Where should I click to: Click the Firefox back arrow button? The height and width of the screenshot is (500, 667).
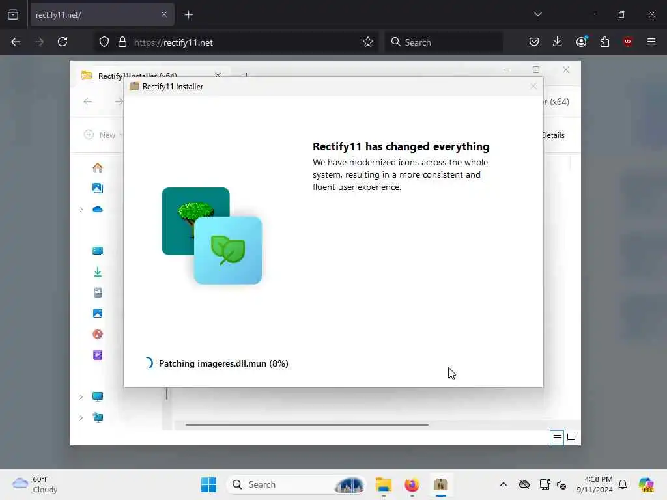[x=16, y=42]
